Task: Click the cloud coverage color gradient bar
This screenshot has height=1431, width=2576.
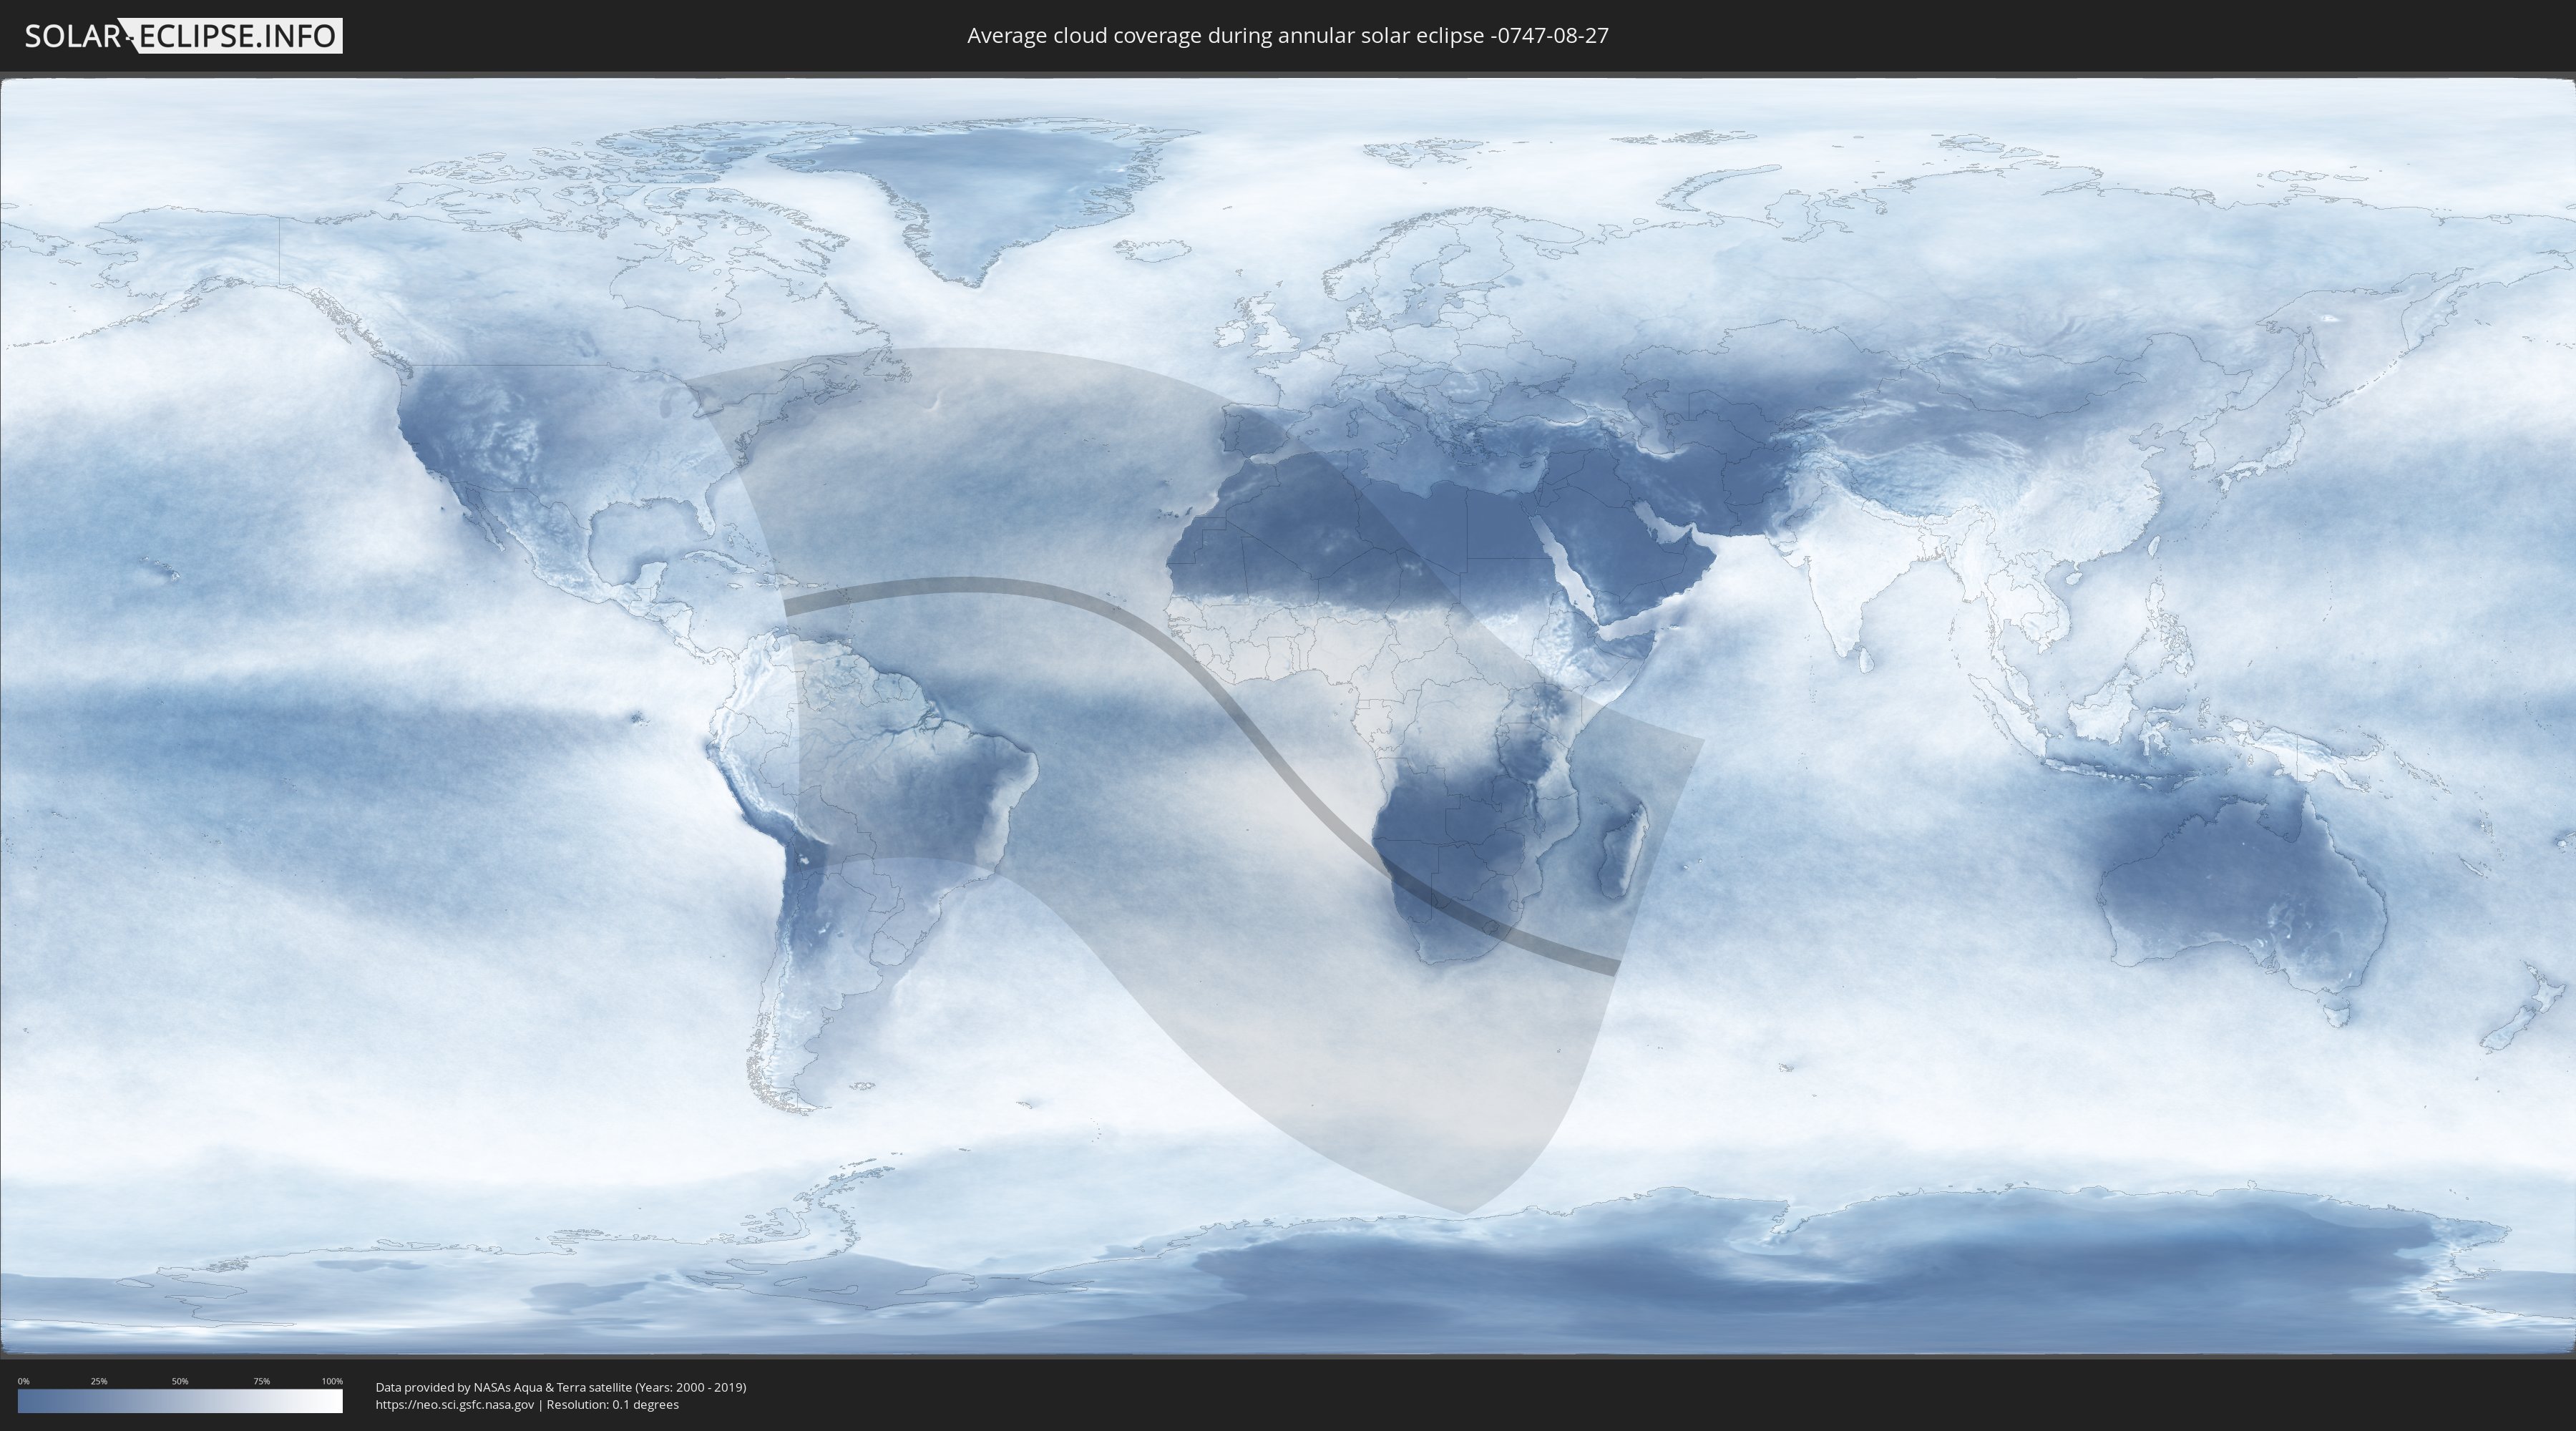Action: (180, 1401)
